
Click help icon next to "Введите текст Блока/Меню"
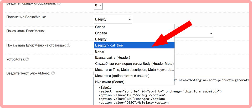point(53,73)
